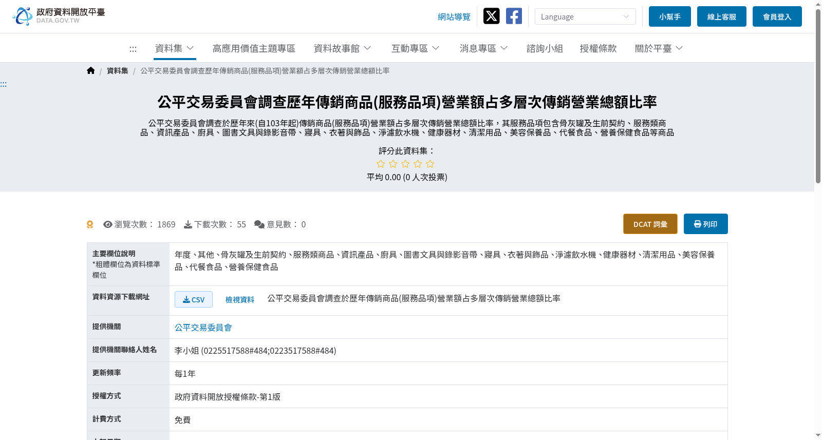Open the Language dropdown
The image size is (822, 440).
585,16
